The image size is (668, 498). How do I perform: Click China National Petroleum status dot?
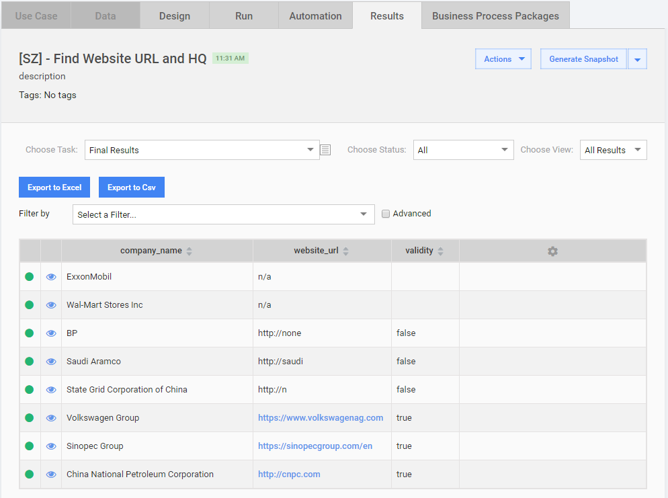coord(30,474)
